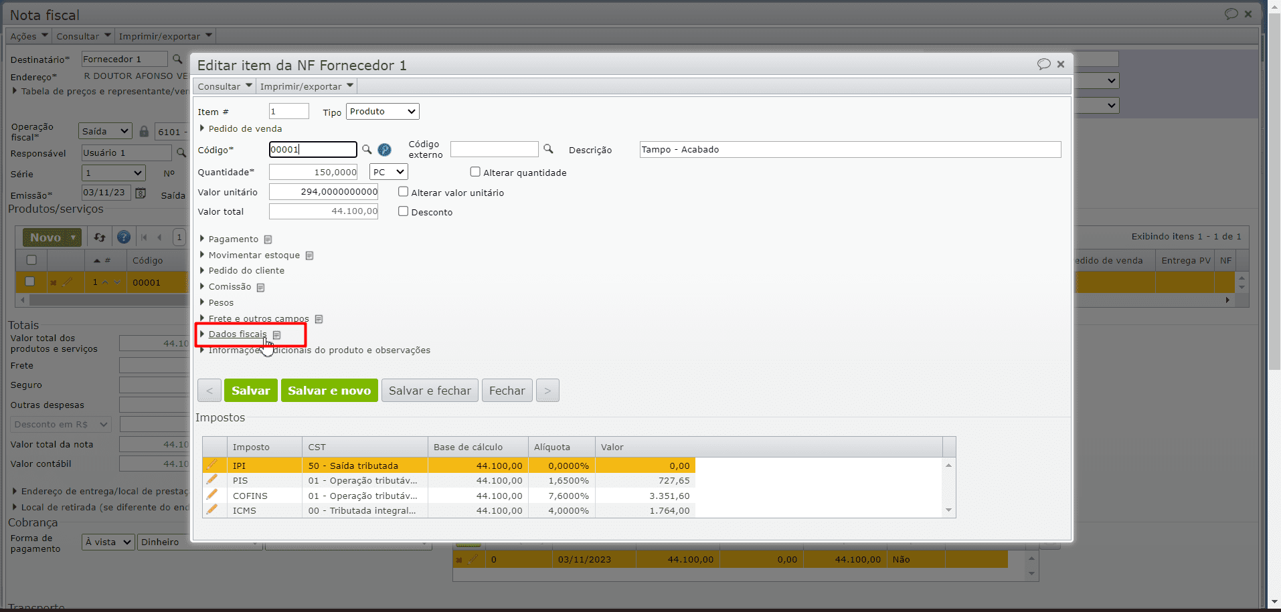Enable Alterar valor unitário checkbox
This screenshot has width=1281, height=612.
coord(403,191)
